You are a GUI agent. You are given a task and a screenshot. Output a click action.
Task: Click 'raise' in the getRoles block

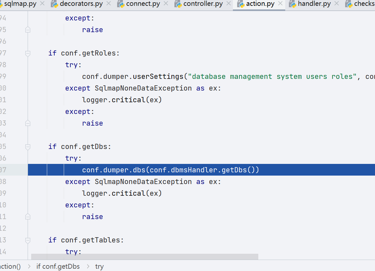(x=93, y=123)
